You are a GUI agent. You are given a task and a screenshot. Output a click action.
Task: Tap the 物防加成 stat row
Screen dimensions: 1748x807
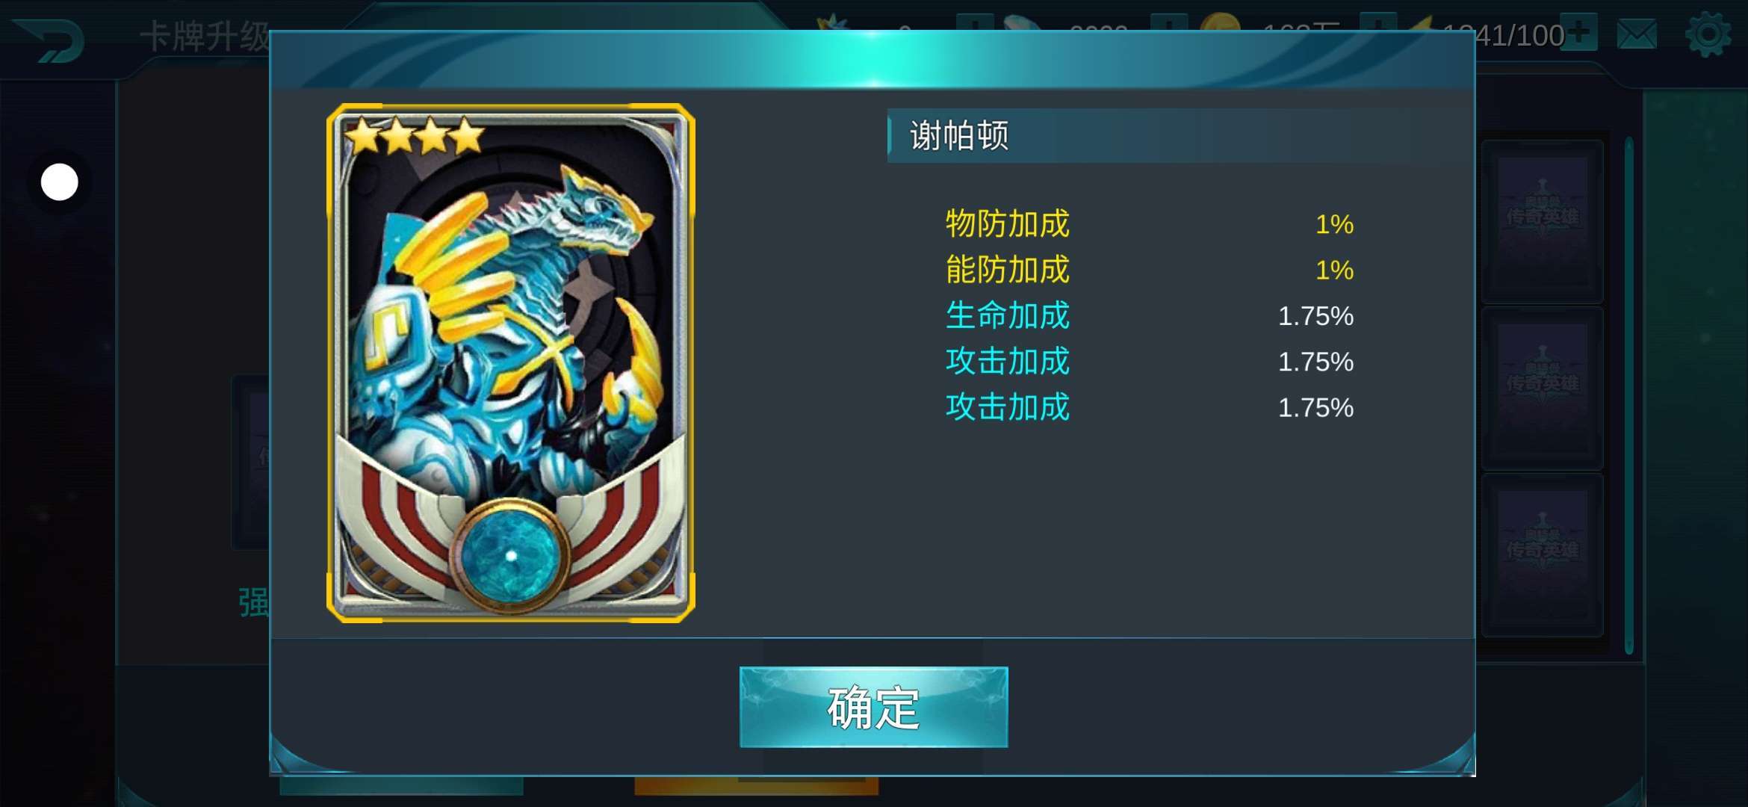1150,223
